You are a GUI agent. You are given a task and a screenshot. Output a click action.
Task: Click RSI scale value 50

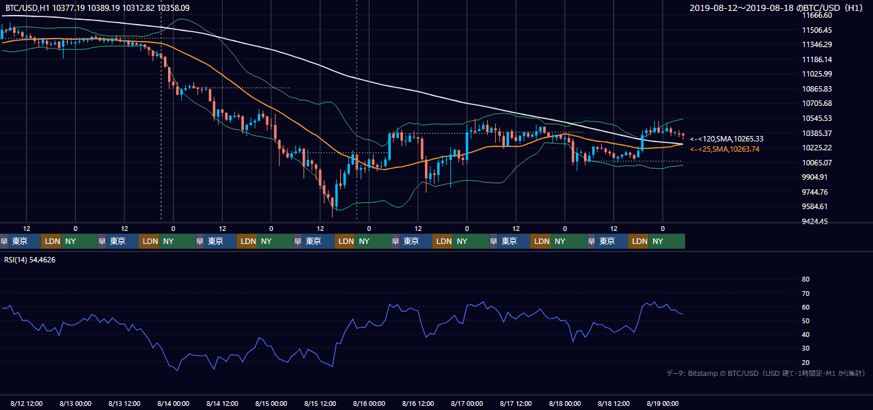tap(805, 320)
